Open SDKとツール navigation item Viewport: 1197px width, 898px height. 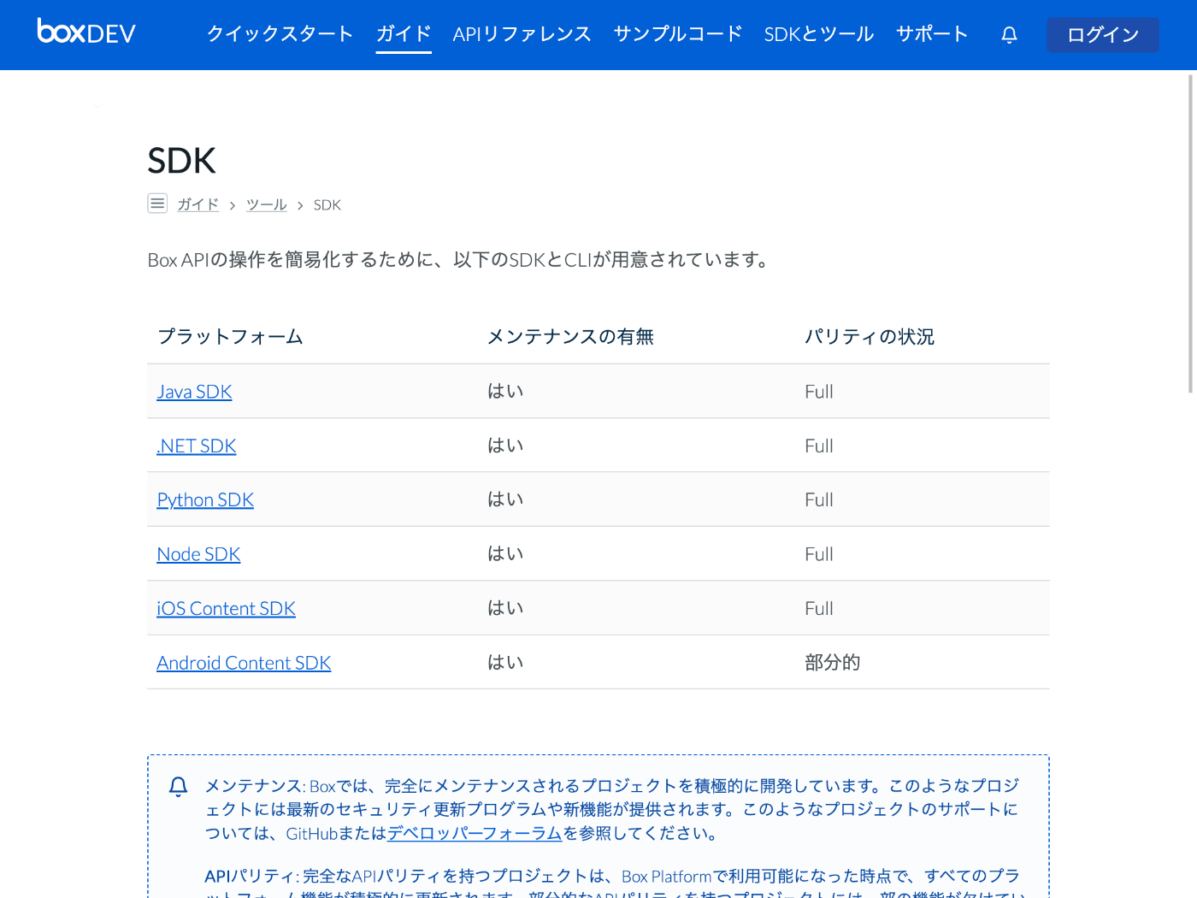[x=818, y=34]
